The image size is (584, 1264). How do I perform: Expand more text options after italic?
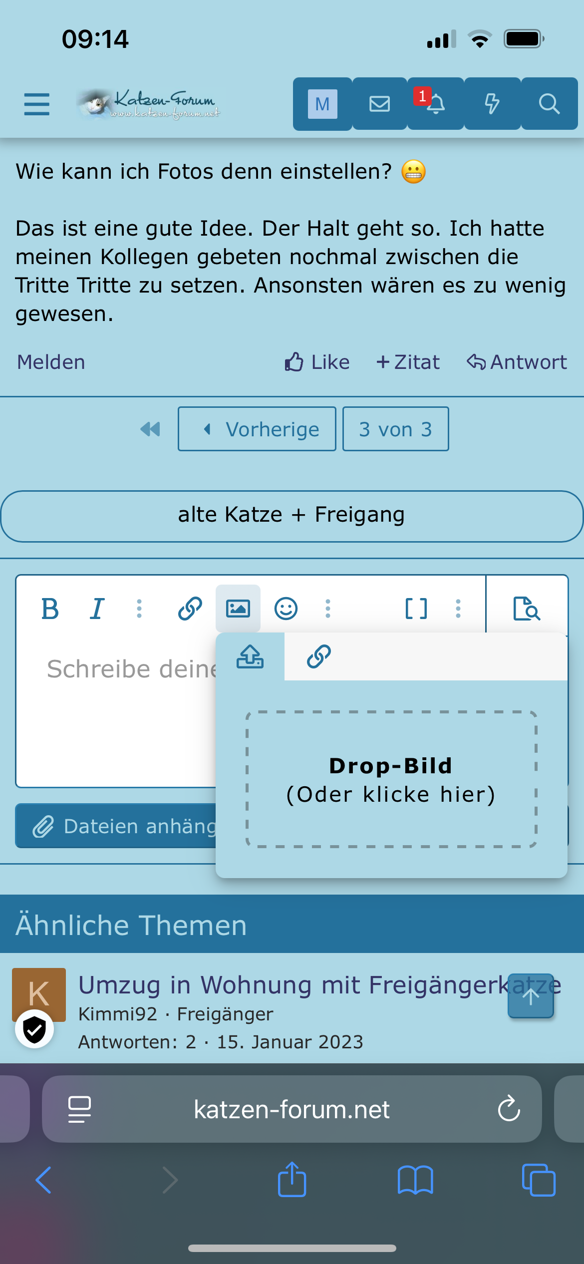coord(139,609)
